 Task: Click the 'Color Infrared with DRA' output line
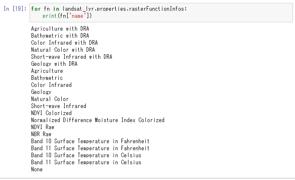click(64, 43)
